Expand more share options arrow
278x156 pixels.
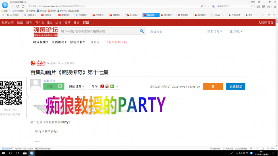[117, 86]
